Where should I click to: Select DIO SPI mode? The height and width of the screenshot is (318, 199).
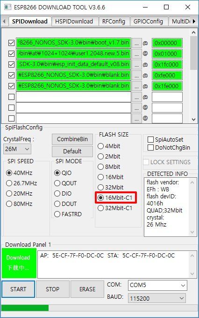[63, 194]
